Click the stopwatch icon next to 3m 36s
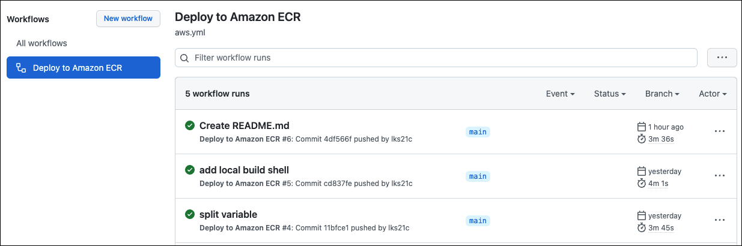The image size is (742, 246). coord(642,139)
